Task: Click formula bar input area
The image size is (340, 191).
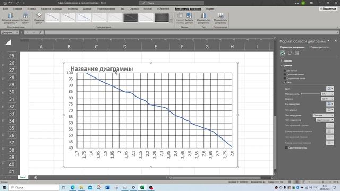Action: [191, 32]
